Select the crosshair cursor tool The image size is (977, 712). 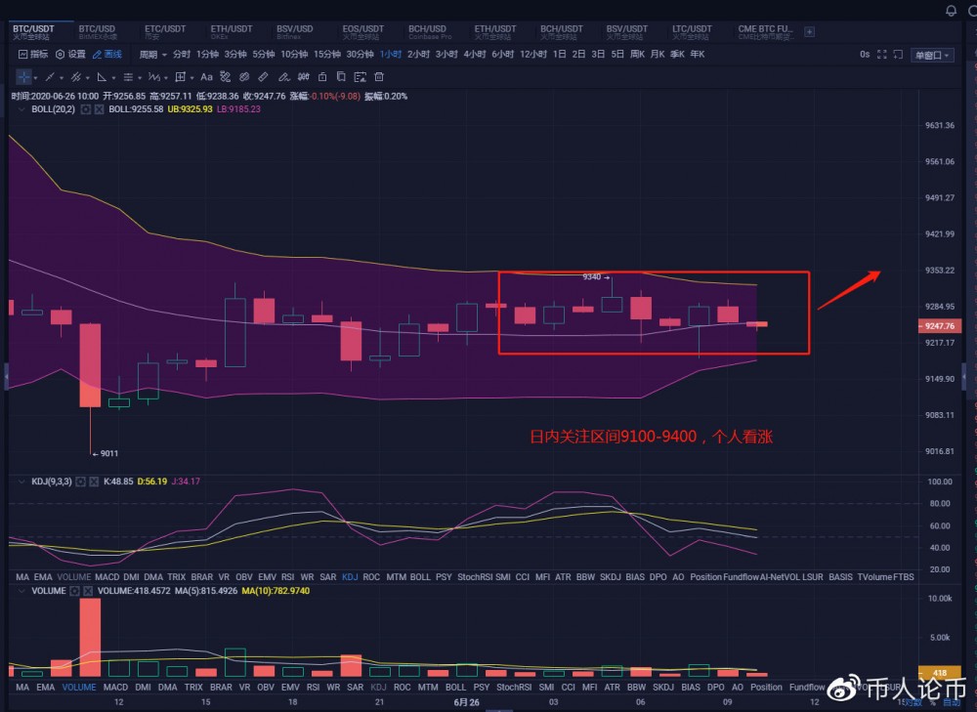pos(23,76)
